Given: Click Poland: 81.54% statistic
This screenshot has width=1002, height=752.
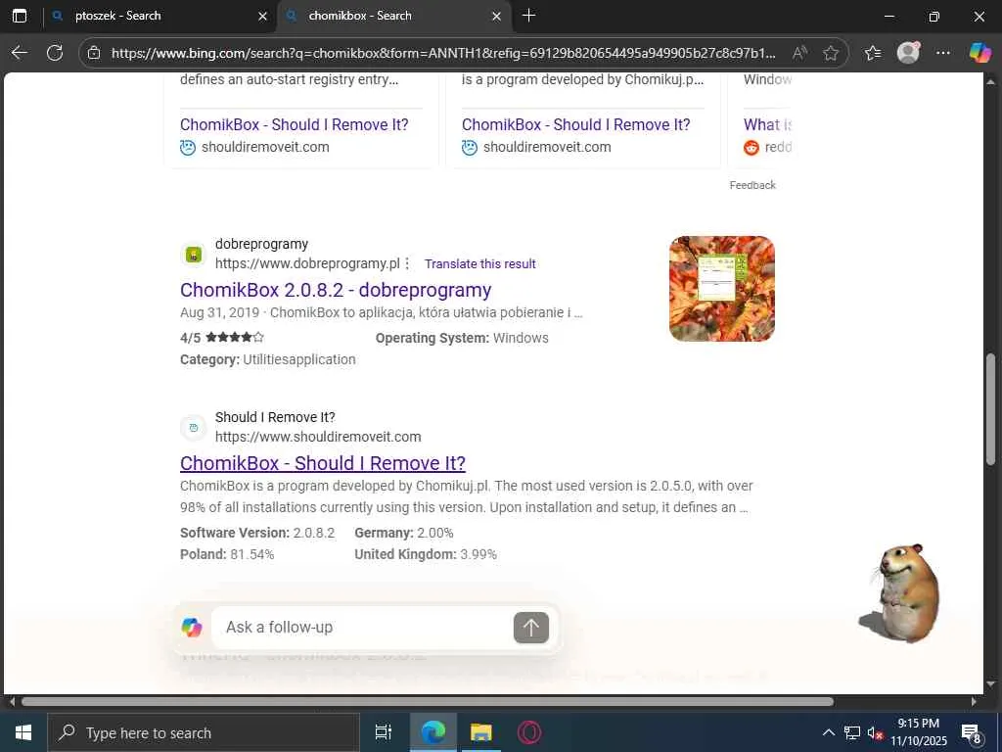Looking at the screenshot, I should tap(227, 554).
